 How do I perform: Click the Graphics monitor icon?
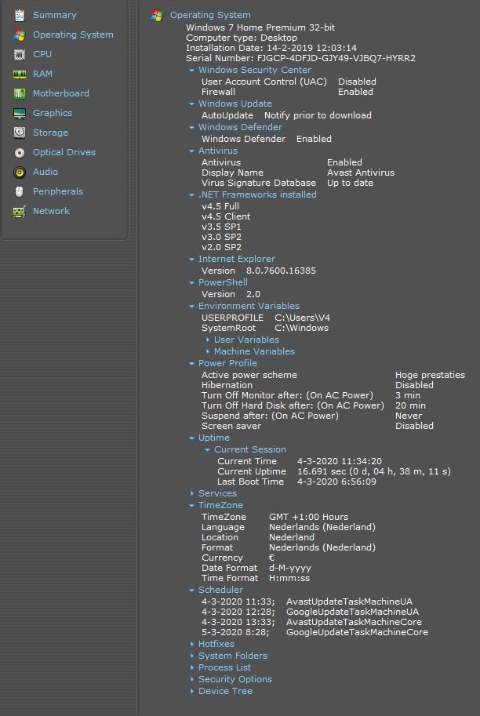point(19,113)
